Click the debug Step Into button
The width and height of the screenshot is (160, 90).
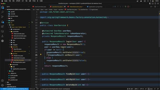tap(120, 7)
